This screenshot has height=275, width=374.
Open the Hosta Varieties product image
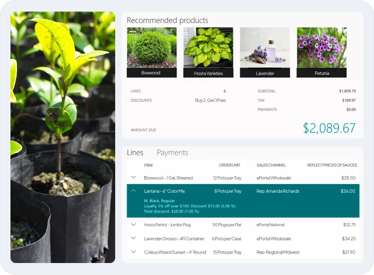(208, 47)
